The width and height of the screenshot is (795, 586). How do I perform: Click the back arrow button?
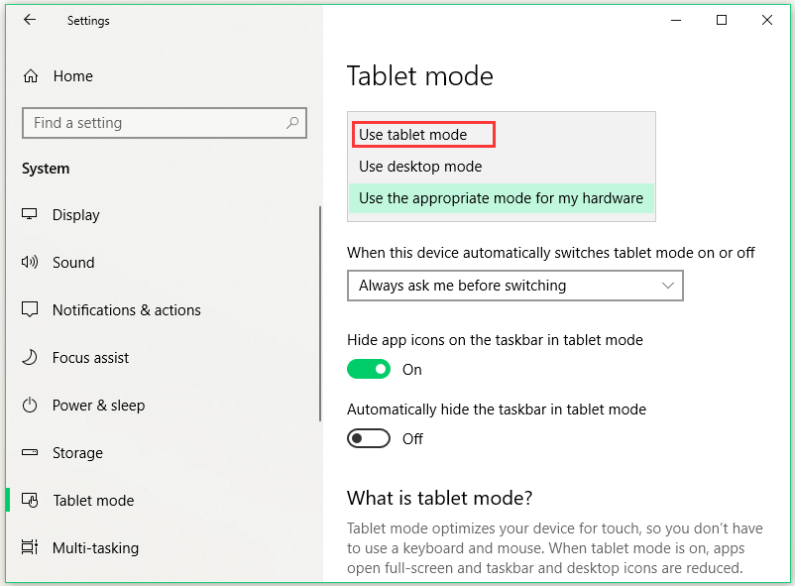(x=30, y=20)
